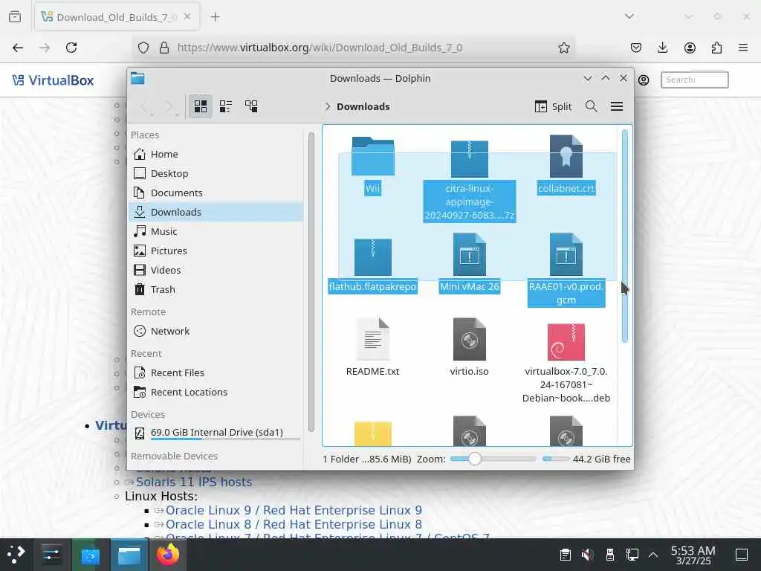Select the virtio.iso disc image icon
The height and width of the screenshot is (571, 761).
470,339
